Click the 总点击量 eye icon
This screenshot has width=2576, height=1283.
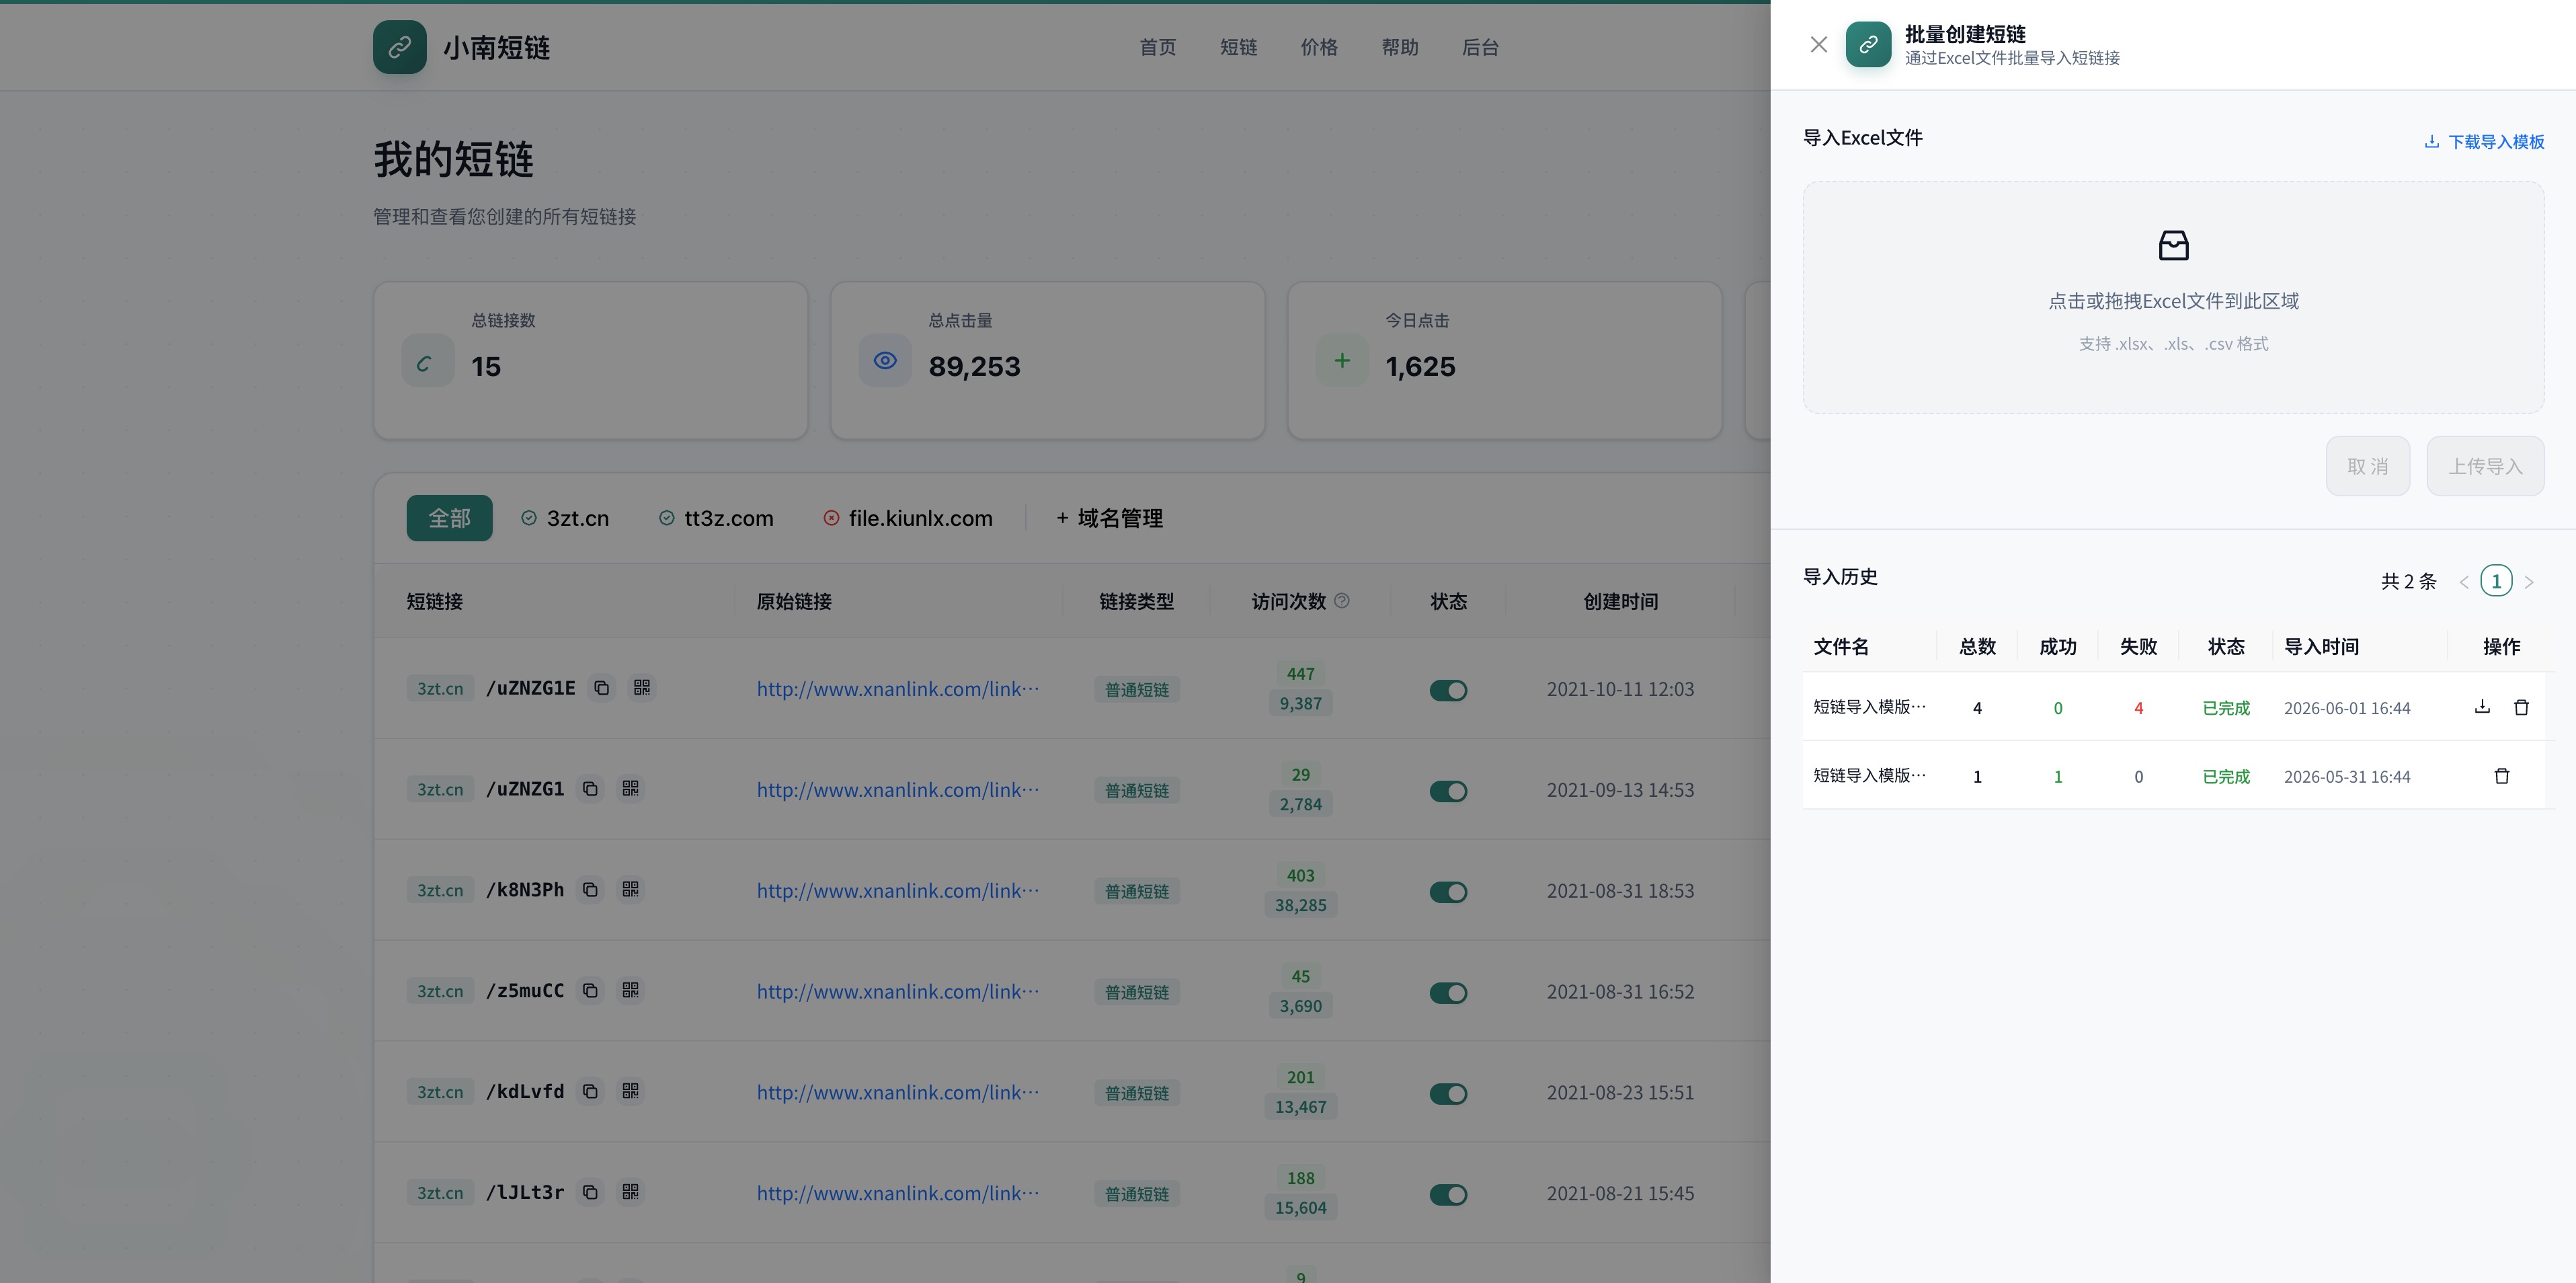click(885, 361)
